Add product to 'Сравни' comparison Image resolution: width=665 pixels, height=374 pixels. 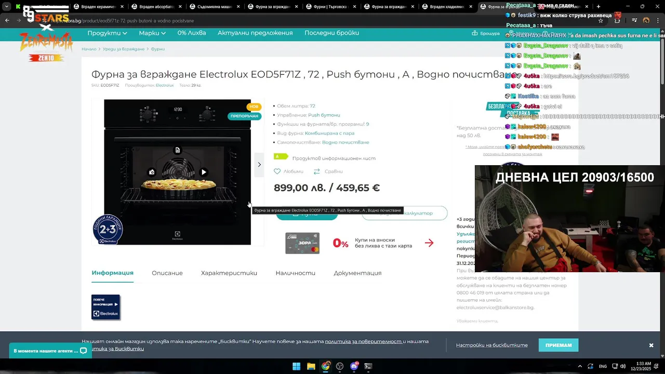[328, 171]
